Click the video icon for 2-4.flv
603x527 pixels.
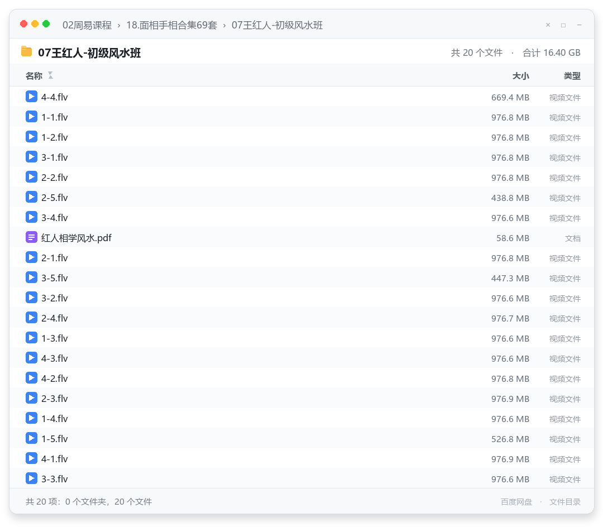click(x=31, y=318)
